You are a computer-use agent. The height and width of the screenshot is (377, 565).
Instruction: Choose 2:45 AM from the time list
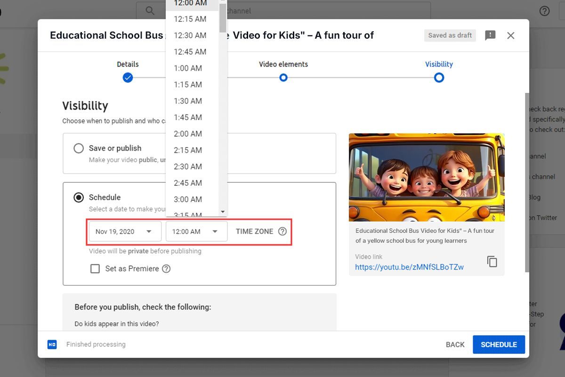[x=193, y=183]
